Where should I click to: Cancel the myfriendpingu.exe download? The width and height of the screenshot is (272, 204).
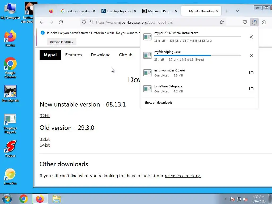tap(251, 56)
